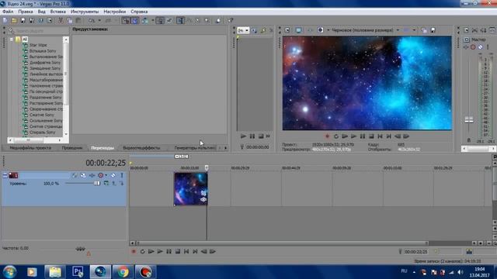Collapse the All folder in the transitions tree
Viewport: 497px width, 279px height.
click(12, 40)
